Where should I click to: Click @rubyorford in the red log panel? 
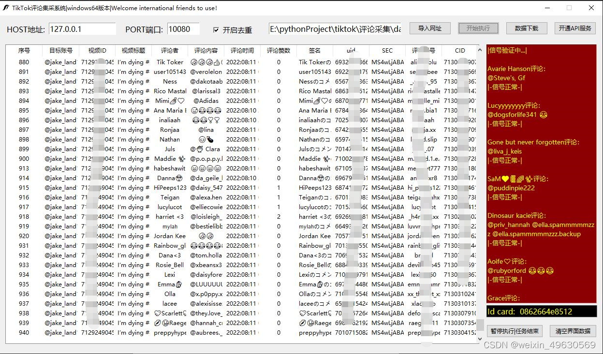(x=508, y=270)
